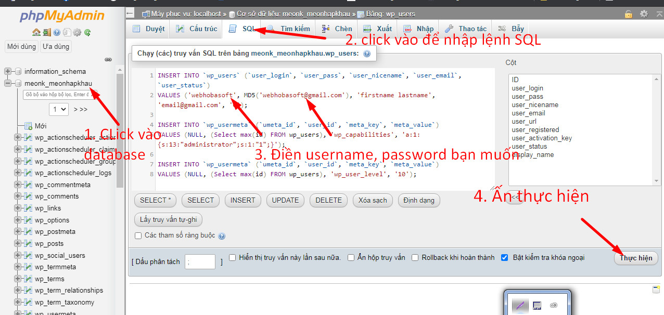Viewport: 664px width, 315px height.
Task: Expand the wp_postmeta table node
Action: 18,232
